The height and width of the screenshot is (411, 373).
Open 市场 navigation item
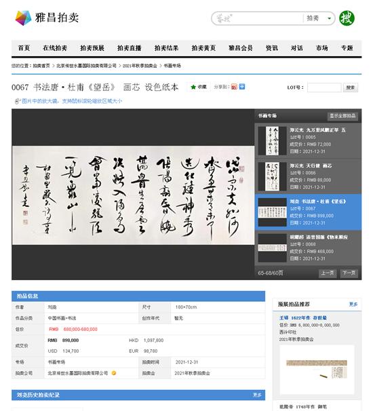coord(322,48)
